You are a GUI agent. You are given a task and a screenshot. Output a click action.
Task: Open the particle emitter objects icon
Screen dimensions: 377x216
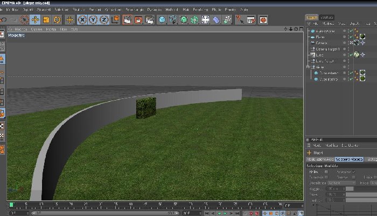227,20
